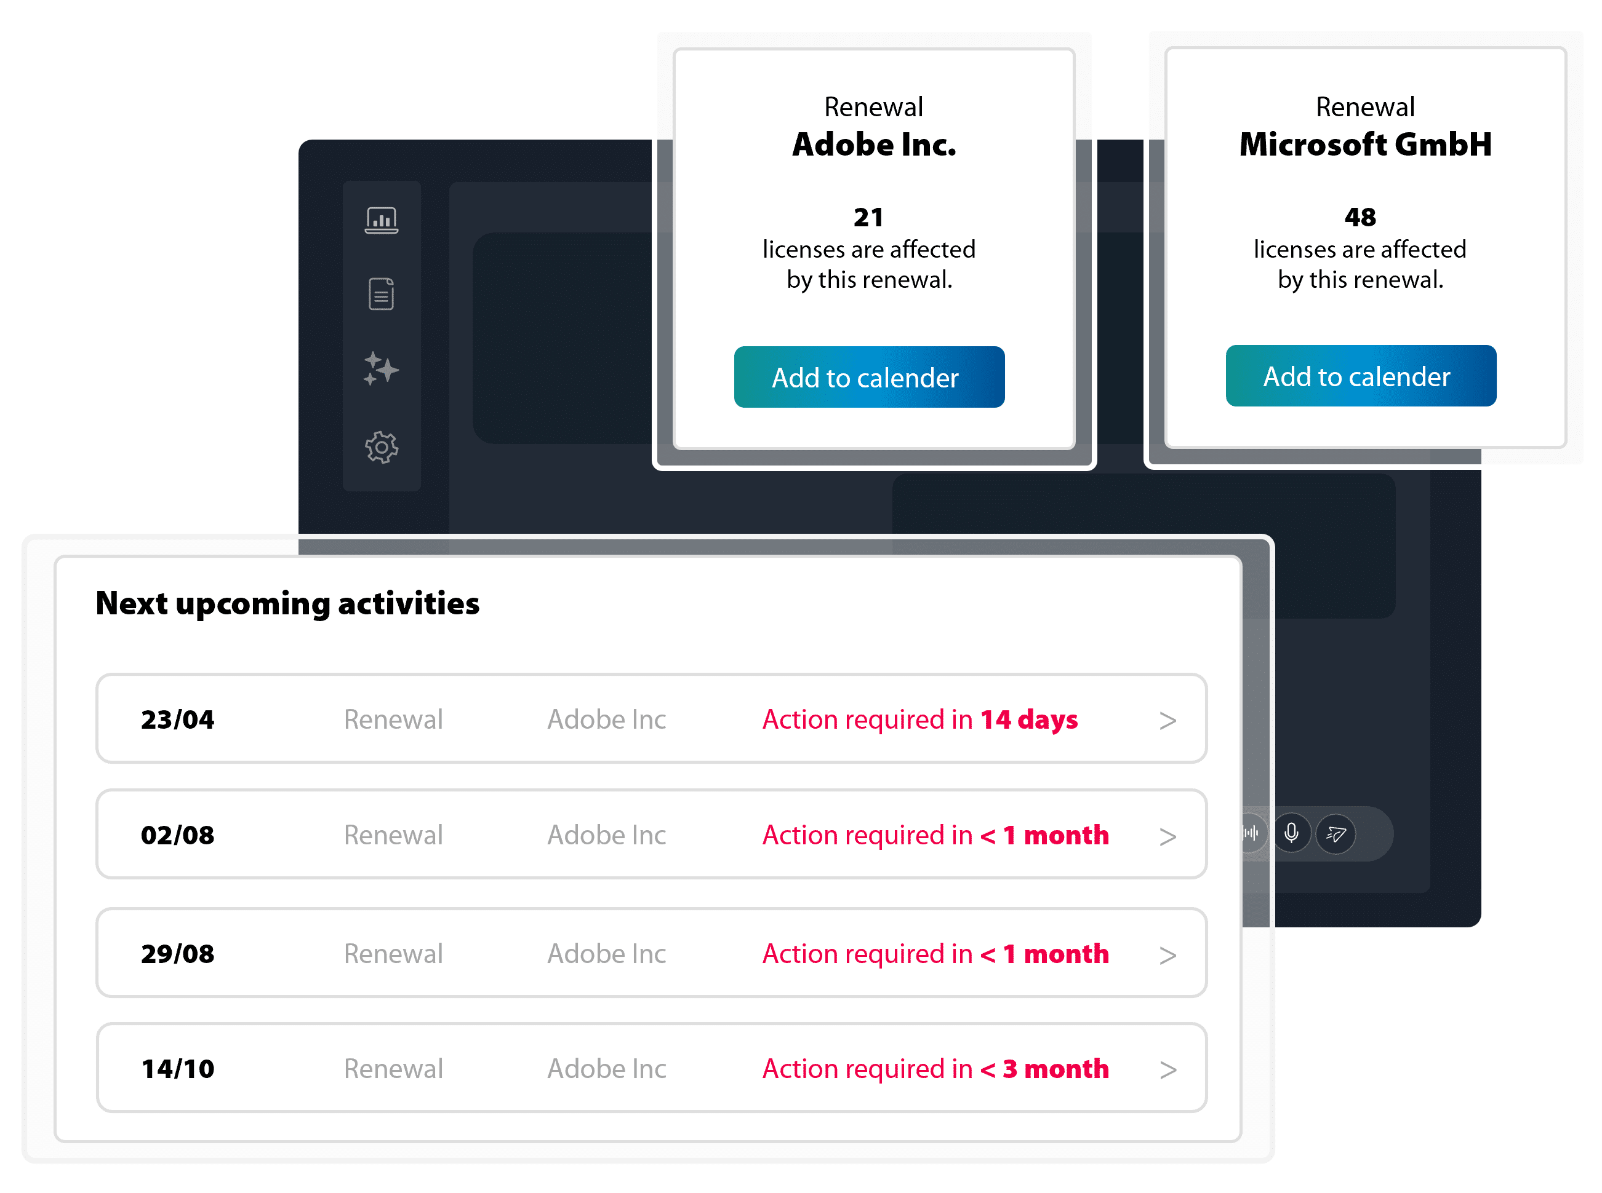
Task: Add the Adobe Inc. renewal to calendar
Action: point(868,377)
